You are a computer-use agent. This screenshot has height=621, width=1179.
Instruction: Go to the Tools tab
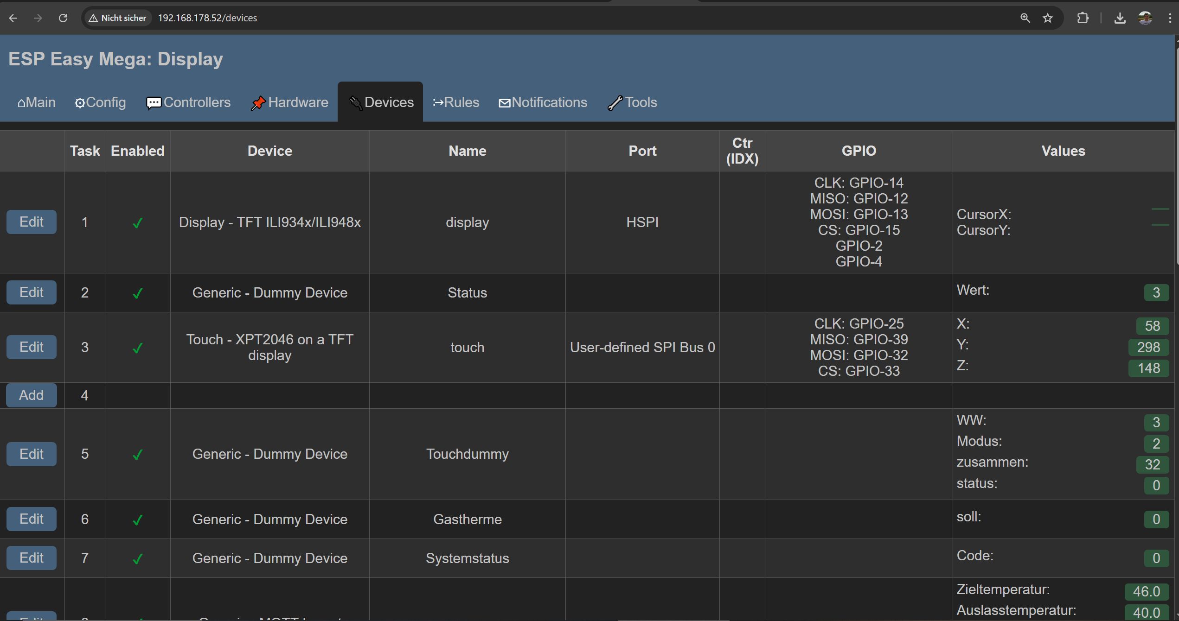tap(632, 102)
